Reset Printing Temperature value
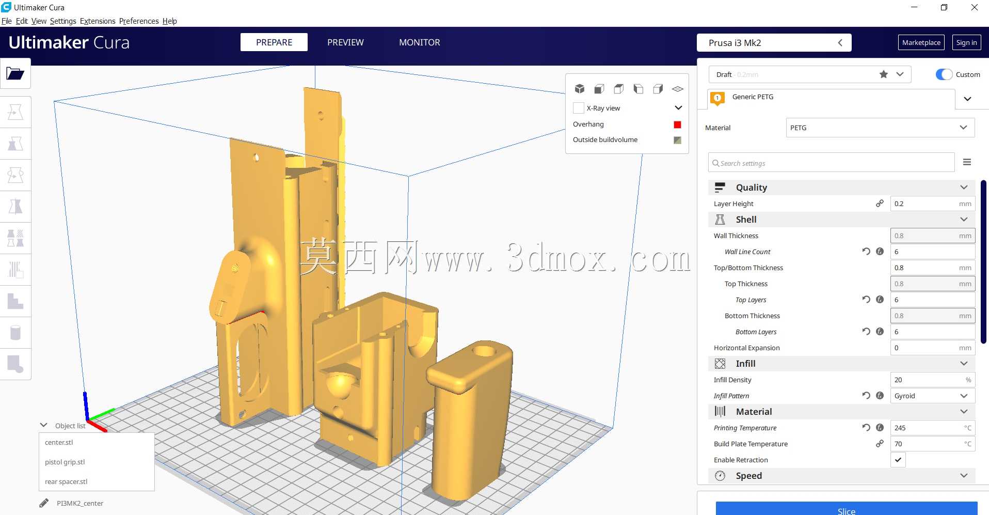 [866, 428]
